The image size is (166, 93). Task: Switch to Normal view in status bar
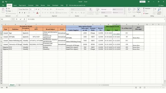point(136,88)
